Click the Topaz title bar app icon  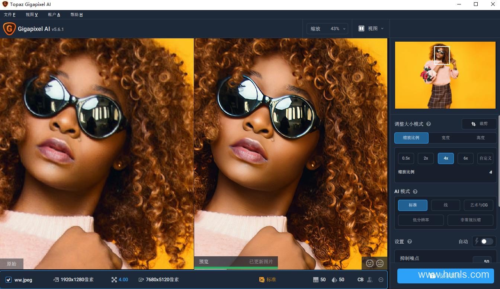pyautogui.click(x=5, y=4)
